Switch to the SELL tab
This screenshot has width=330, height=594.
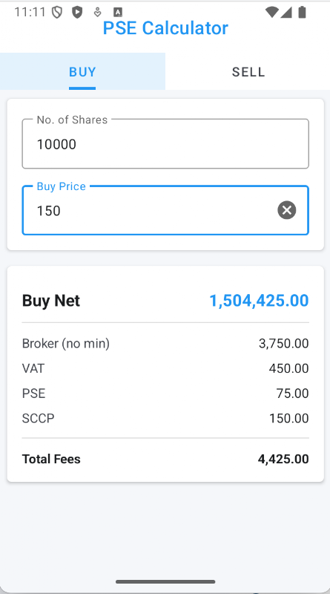coord(248,71)
